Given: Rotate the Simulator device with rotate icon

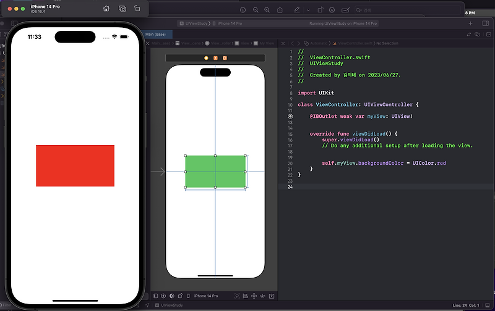Looking at the screenshot, I should tap(137, 9).
